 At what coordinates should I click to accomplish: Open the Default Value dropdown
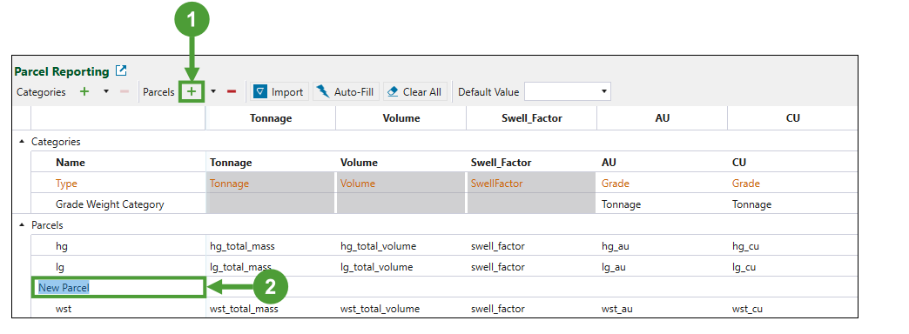[568, 91]
